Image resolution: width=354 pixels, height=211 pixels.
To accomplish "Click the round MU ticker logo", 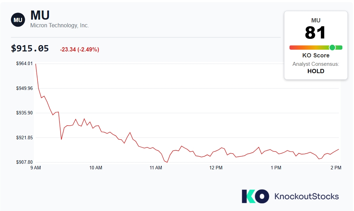I will (x=18, y=20).
